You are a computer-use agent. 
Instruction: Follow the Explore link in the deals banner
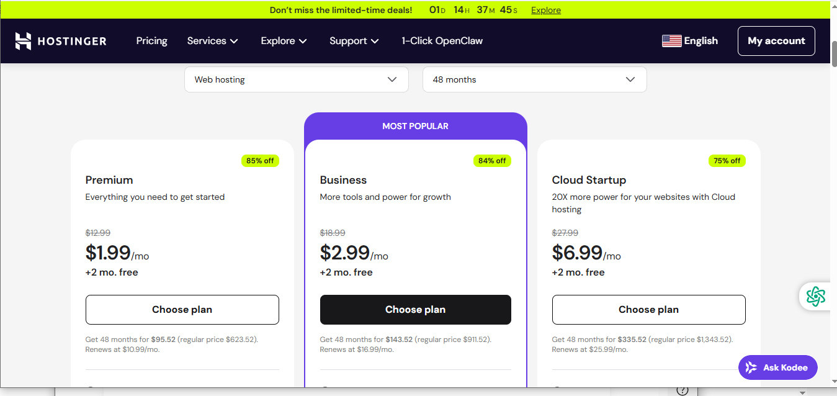tap(545, 10)
